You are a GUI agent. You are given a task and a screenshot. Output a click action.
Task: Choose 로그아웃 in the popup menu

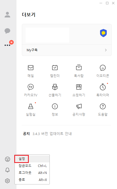(x=32, y=173)
